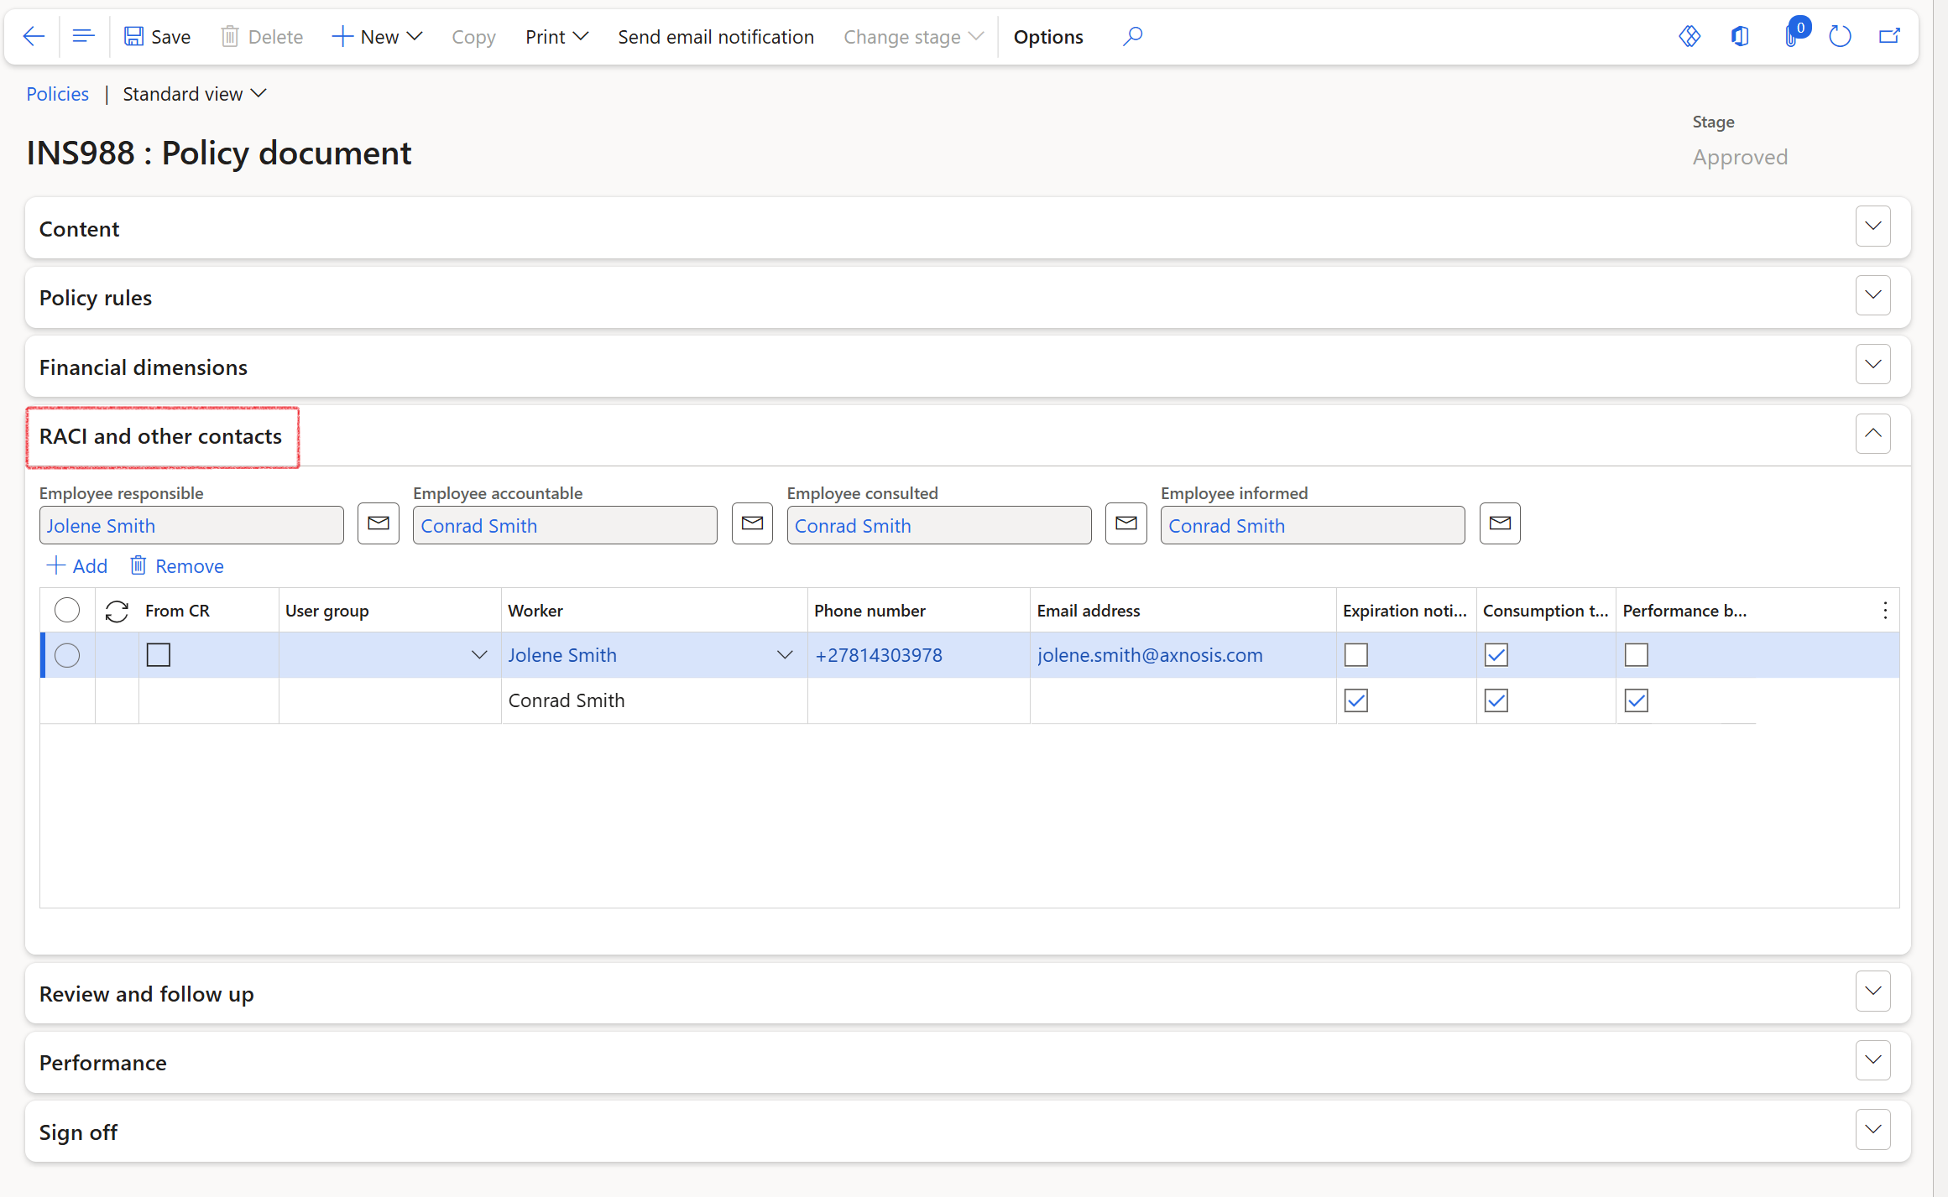Toggle Performance checkbox for Jolene Smith
The width and height of the screenshot is (1948, 1197).
tap(1637, 655)
